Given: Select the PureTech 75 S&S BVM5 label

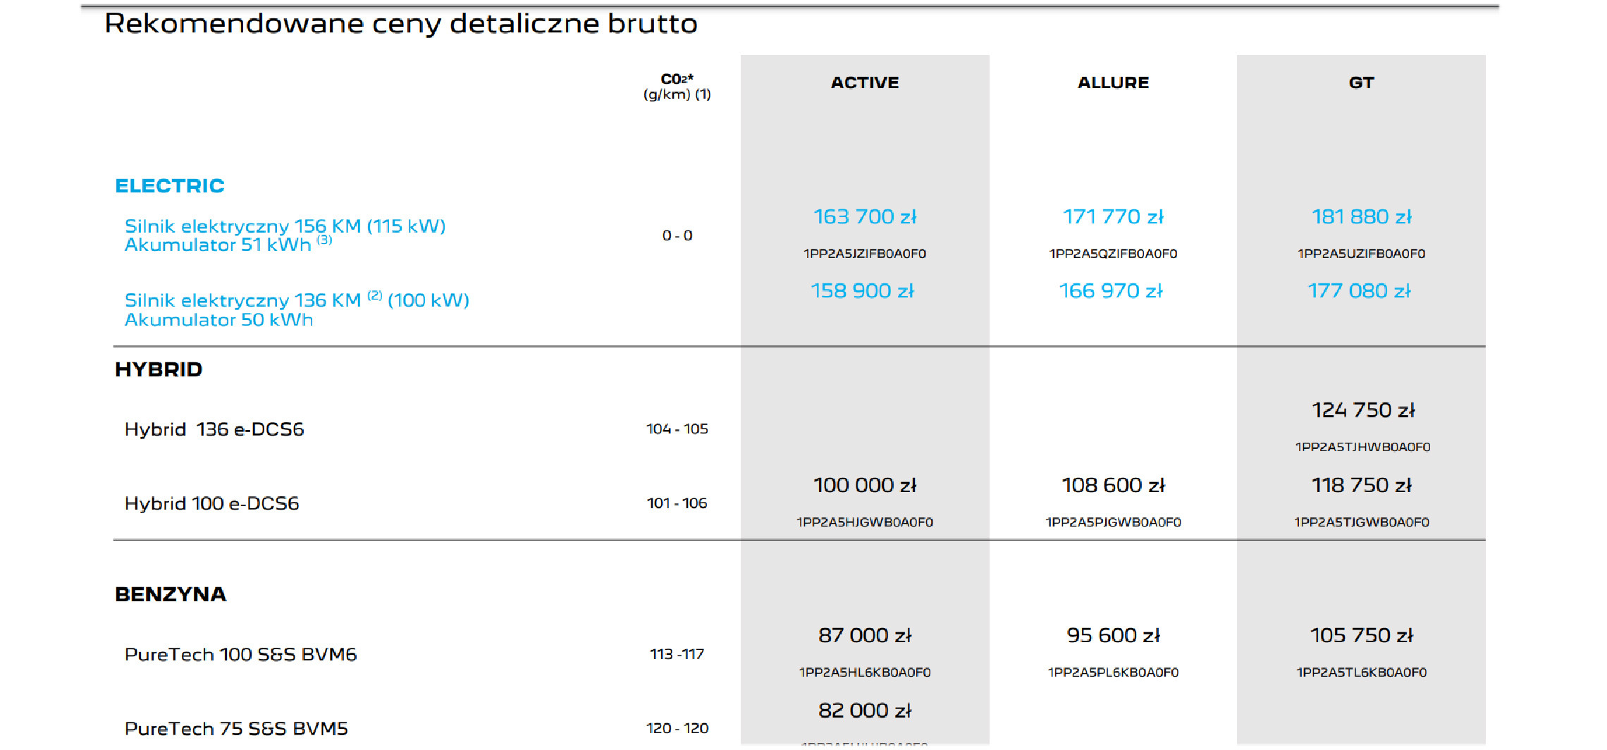Looking at the screenshot, I should click(236, 728).
